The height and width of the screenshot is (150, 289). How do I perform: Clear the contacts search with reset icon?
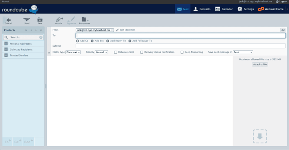41,37
